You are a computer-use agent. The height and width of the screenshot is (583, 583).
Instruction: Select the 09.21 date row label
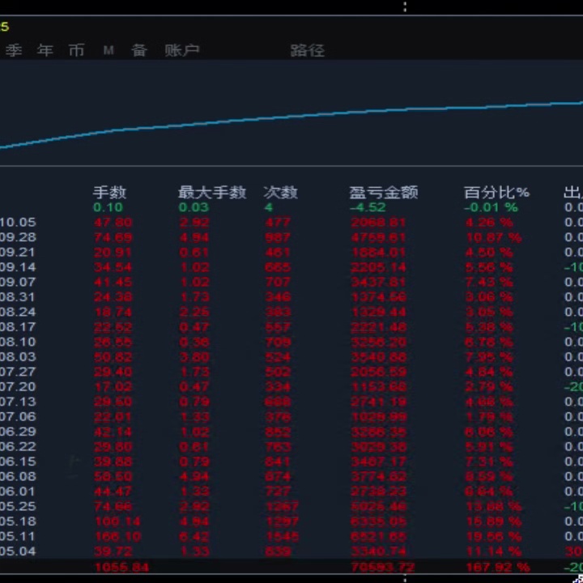[17, 252]
